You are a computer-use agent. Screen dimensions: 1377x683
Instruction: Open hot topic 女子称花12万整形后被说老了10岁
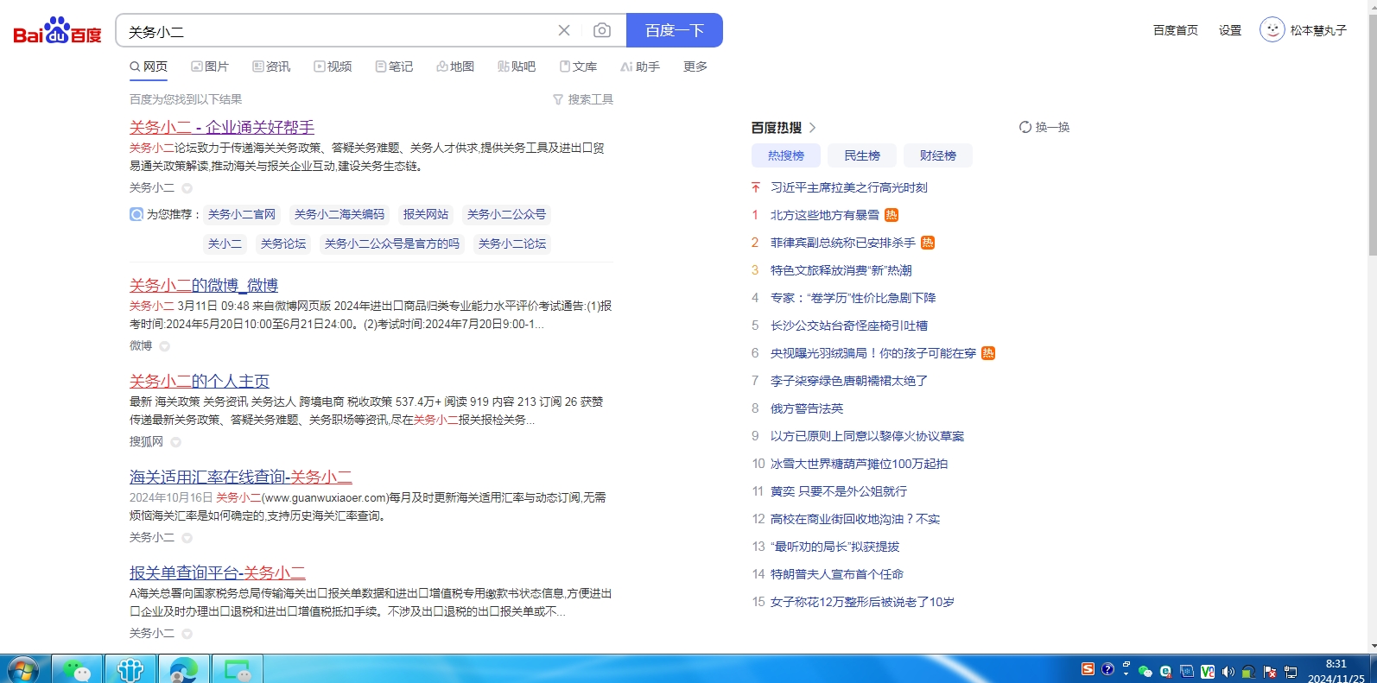(863, 602)
